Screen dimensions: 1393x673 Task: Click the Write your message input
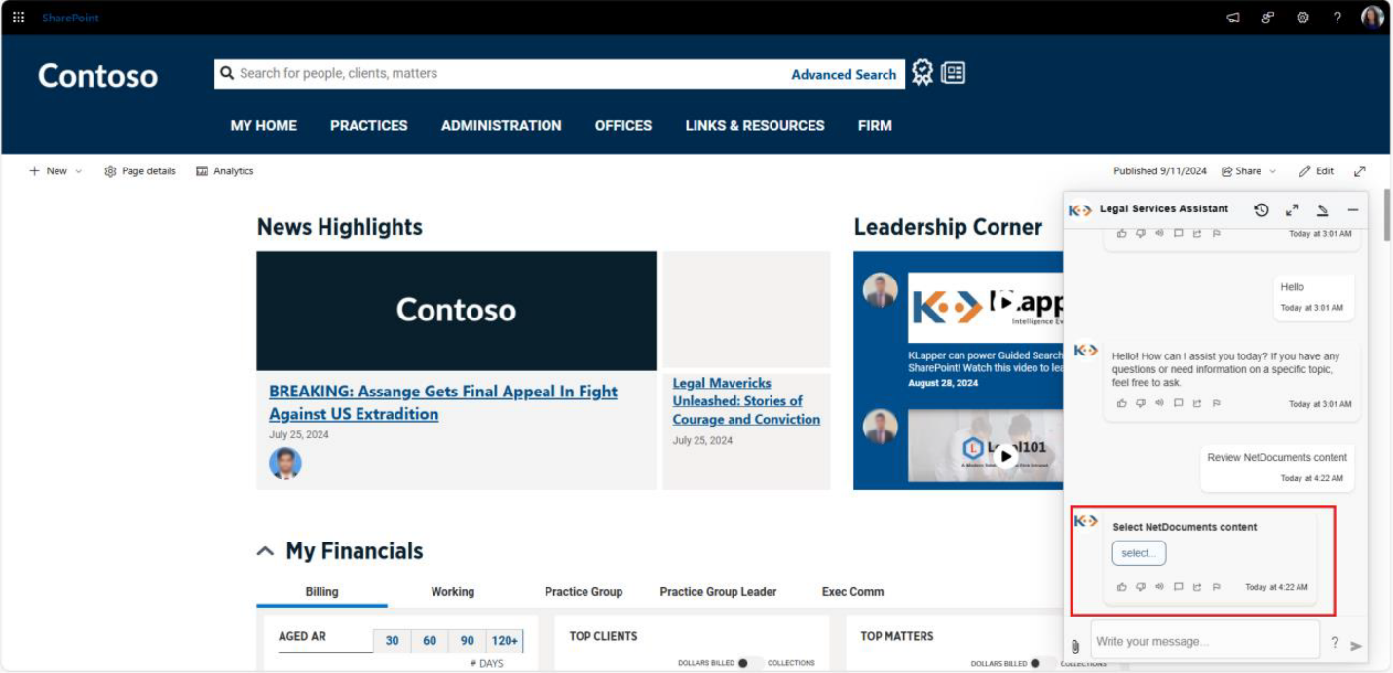coord(1205,641)
